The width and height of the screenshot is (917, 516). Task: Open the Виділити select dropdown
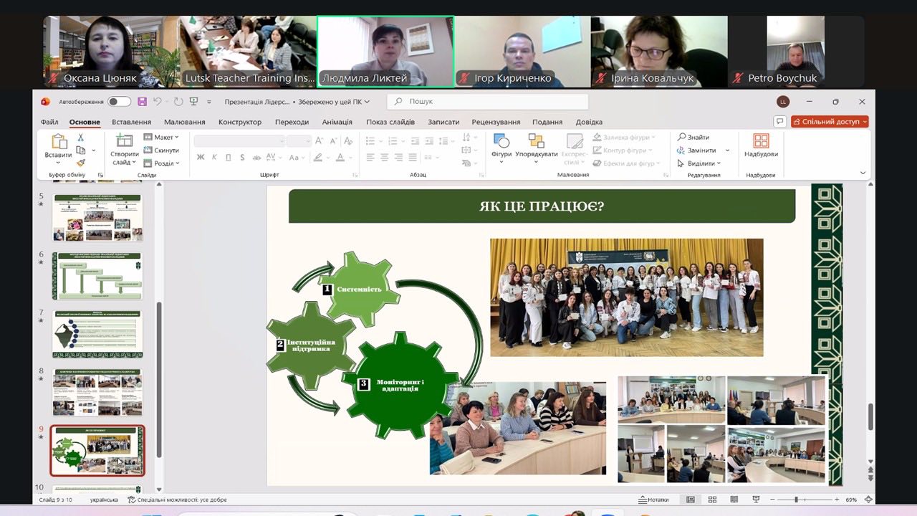[x=699, y=163]
